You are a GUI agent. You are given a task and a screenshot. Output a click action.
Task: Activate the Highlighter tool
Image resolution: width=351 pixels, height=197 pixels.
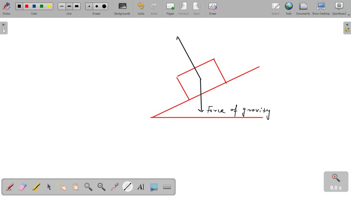pyautogui.click(x=36, y=186)
